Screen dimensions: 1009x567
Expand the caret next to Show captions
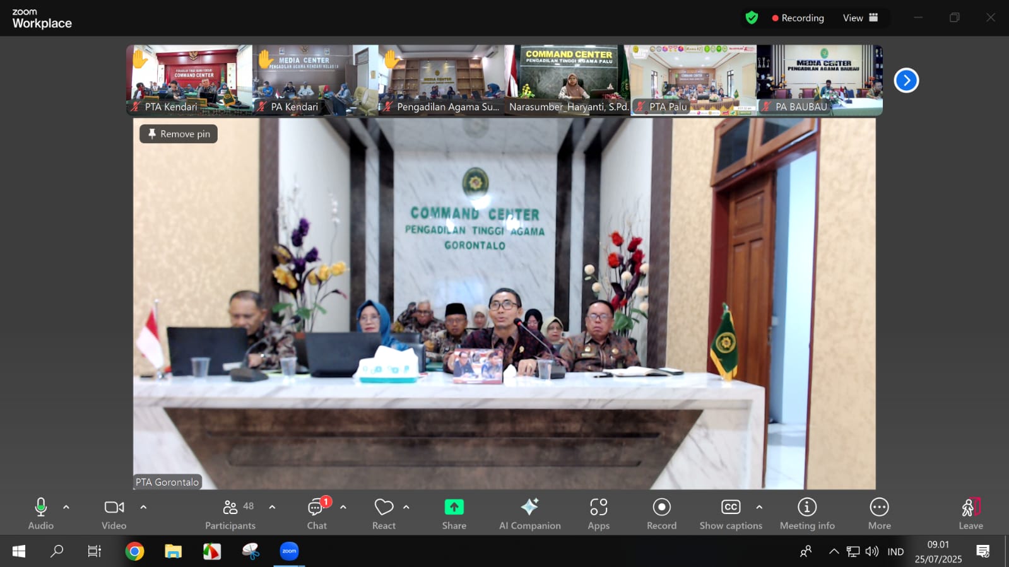(x=759, y=507)
